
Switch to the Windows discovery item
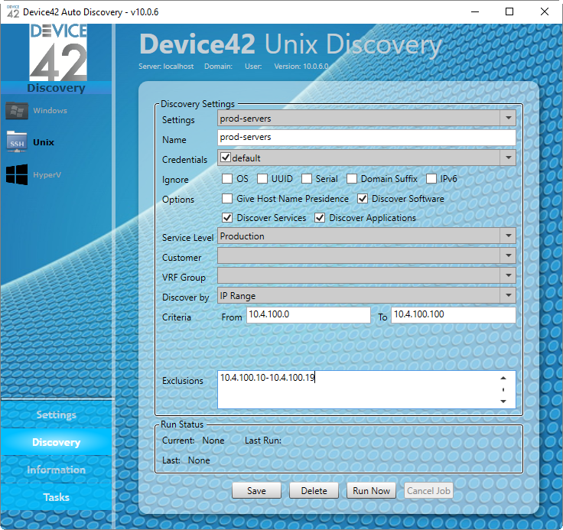pos(50,111)
